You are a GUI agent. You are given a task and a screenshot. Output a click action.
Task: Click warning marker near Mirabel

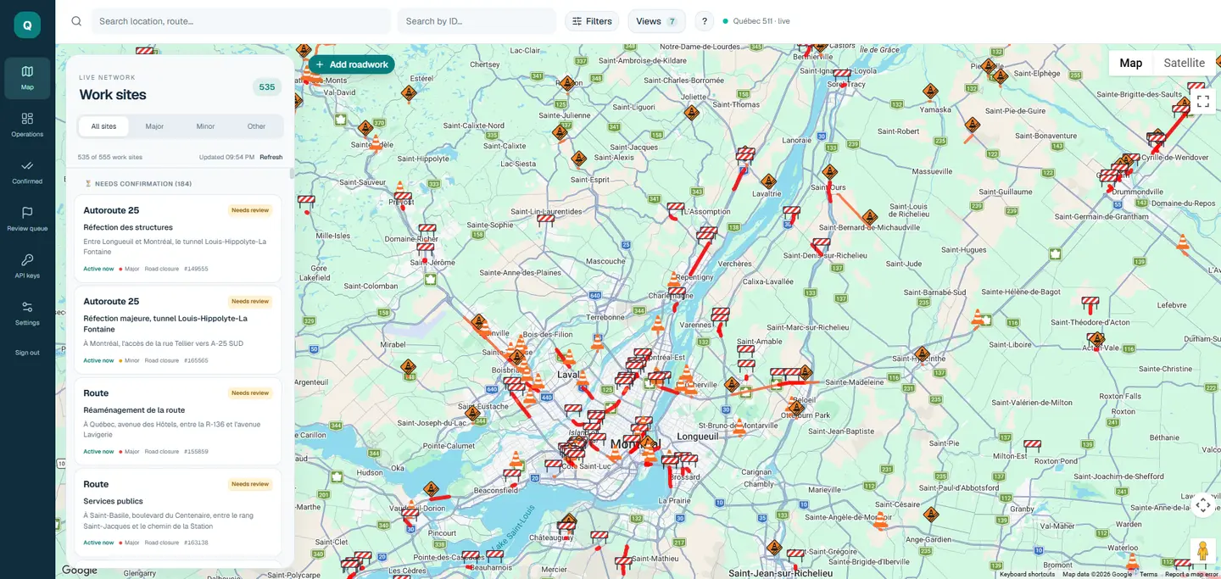(x=409, y=367)
